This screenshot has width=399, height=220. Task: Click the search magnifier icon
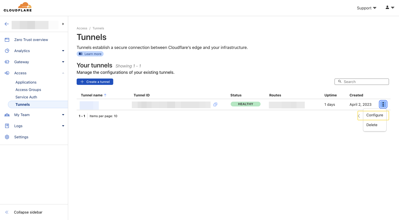(340, 82)
